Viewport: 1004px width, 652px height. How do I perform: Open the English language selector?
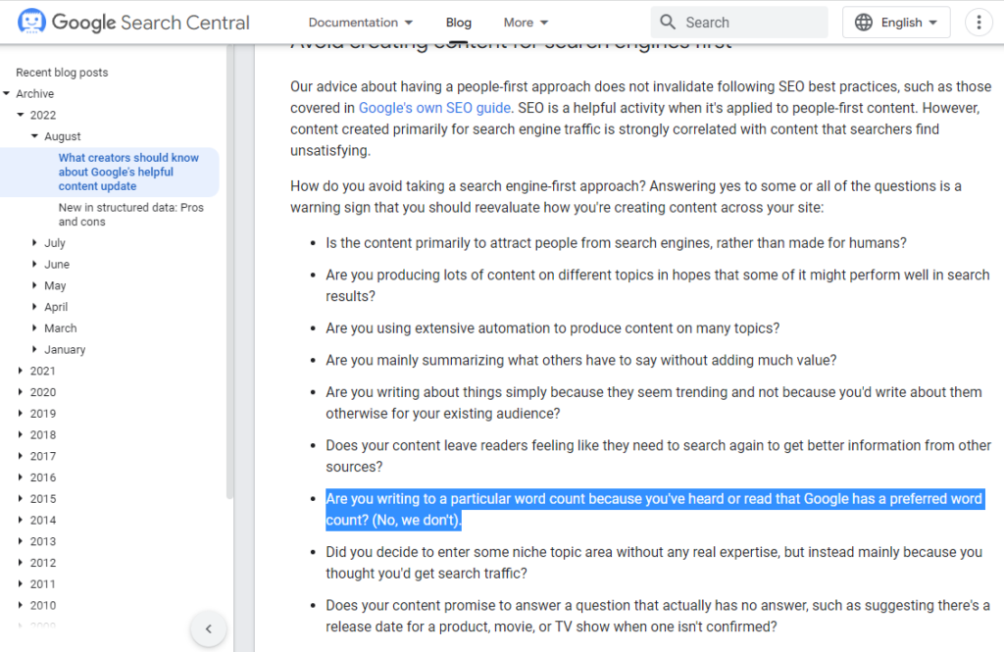896,23
